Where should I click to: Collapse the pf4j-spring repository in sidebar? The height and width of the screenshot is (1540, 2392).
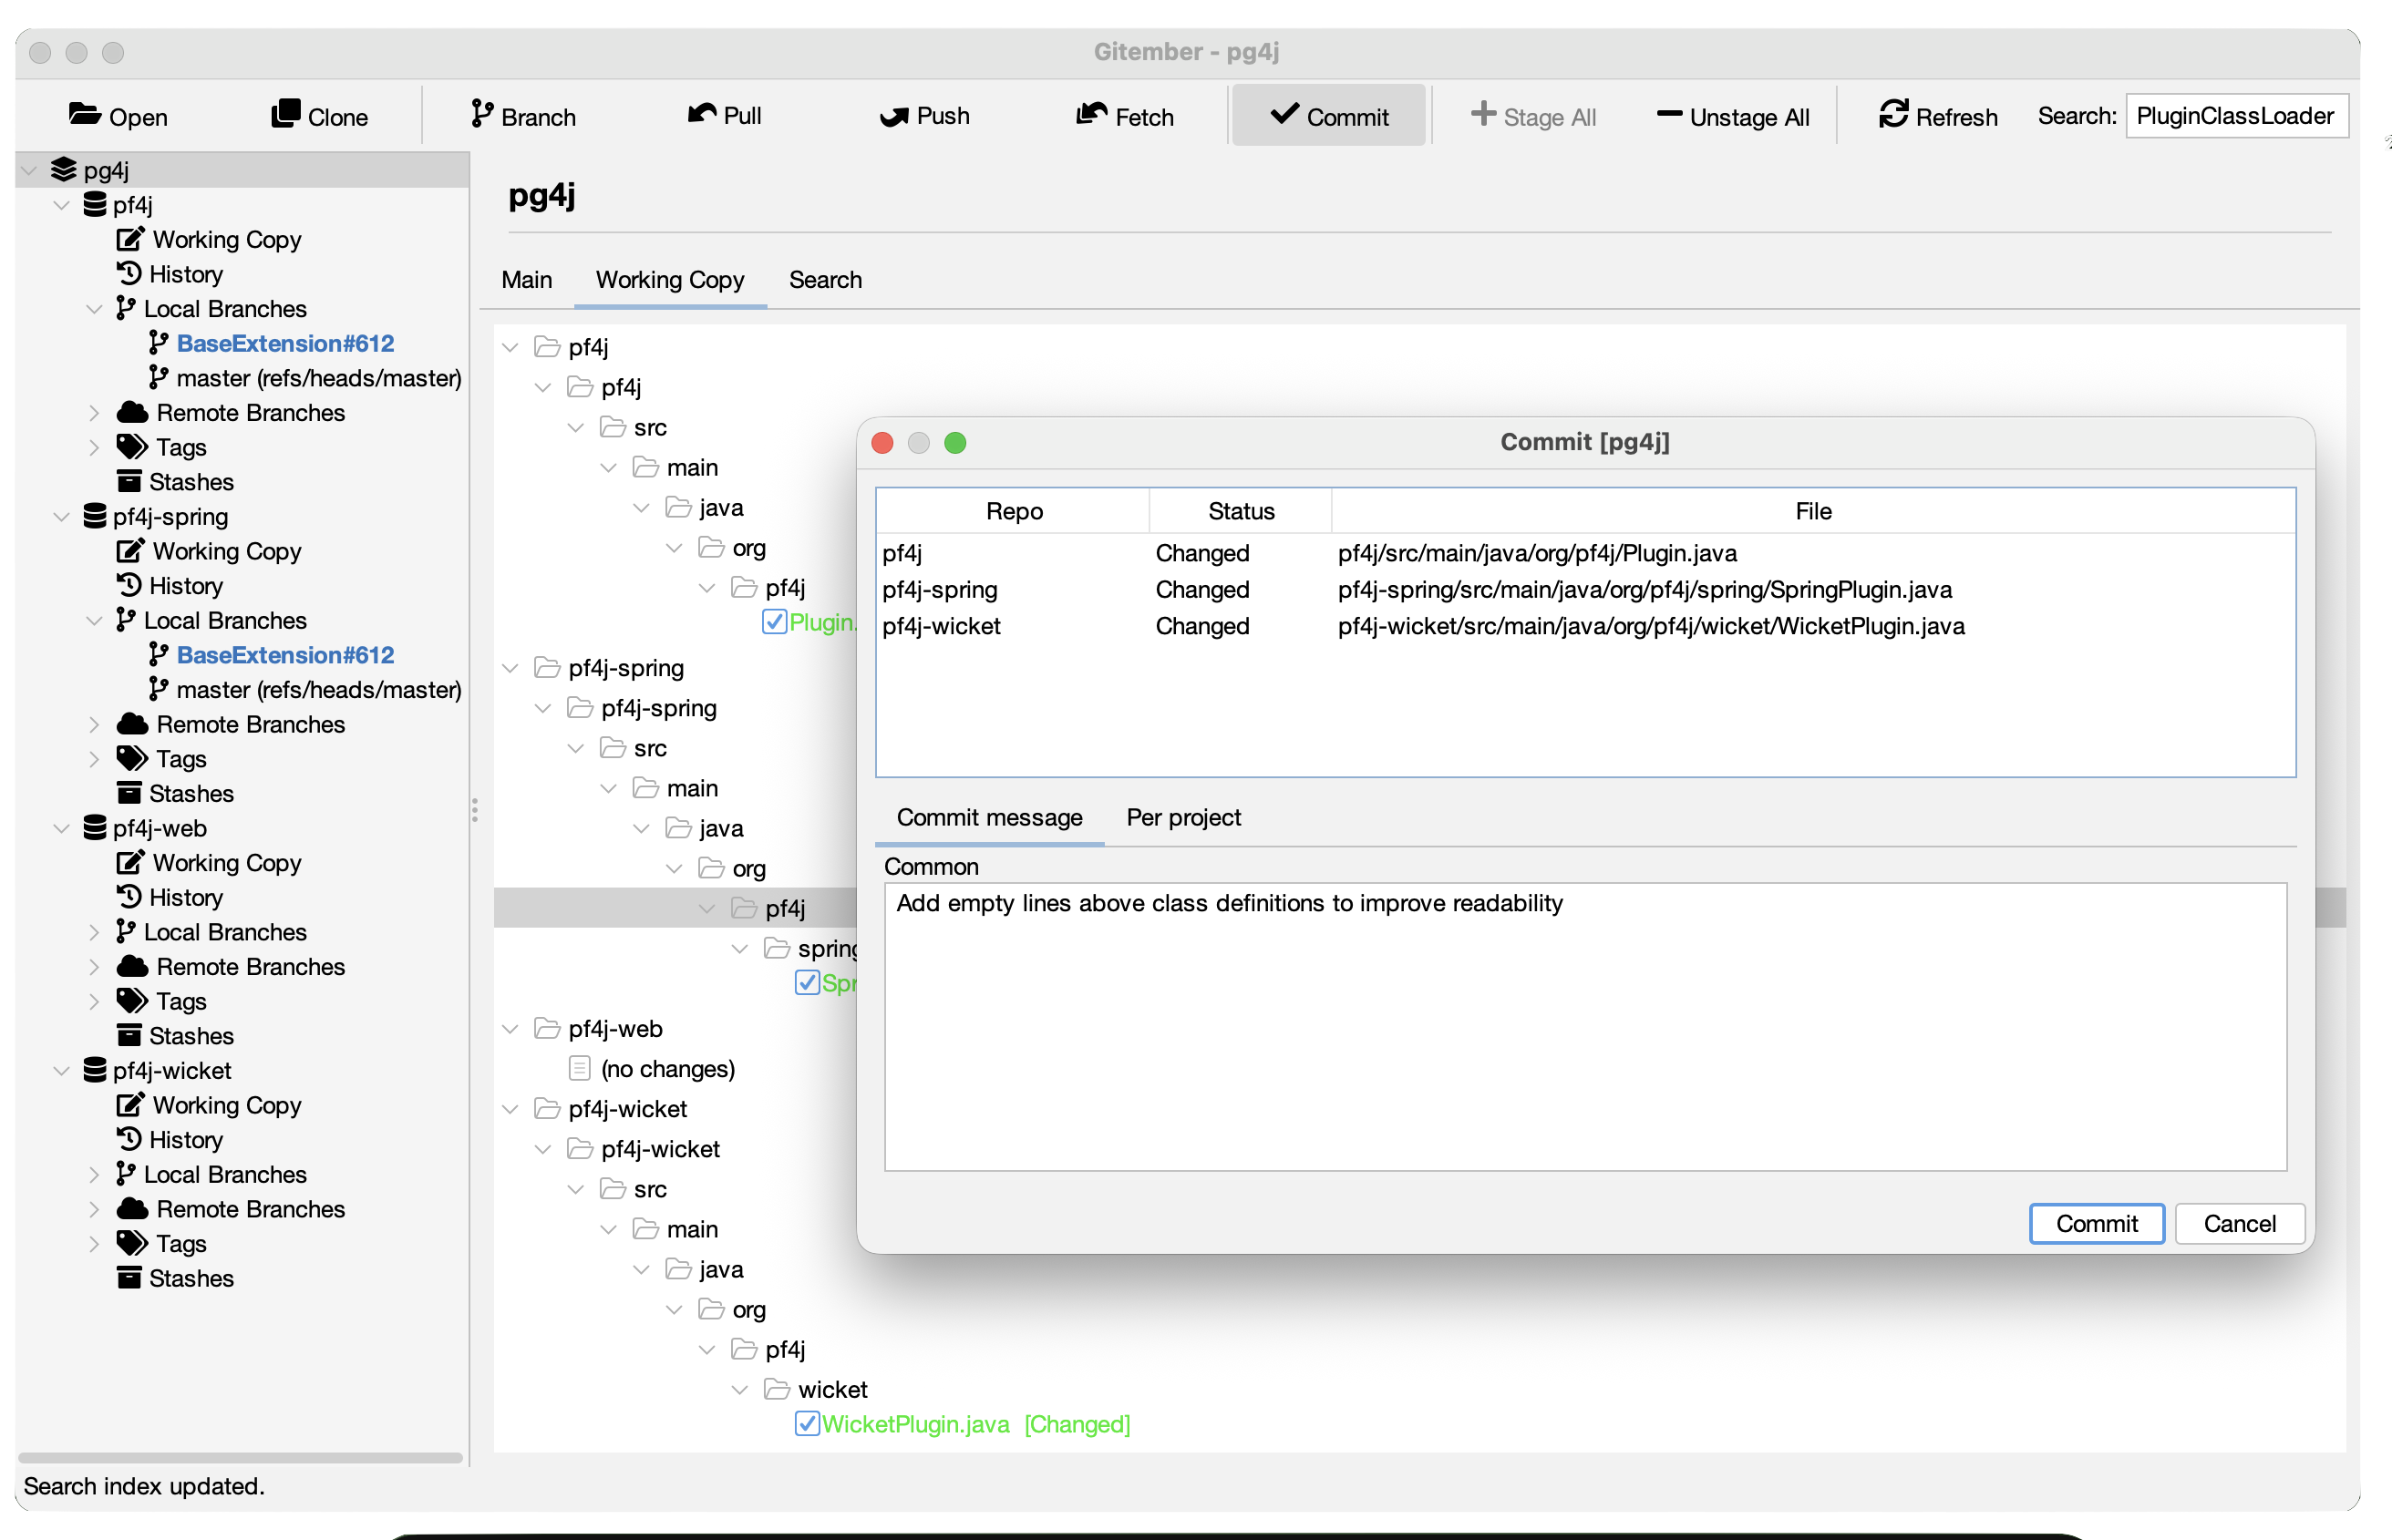[x=62, y=517]
